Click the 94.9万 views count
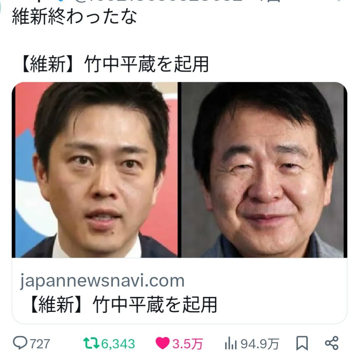 pyautogui.click(x=260, y=344)
